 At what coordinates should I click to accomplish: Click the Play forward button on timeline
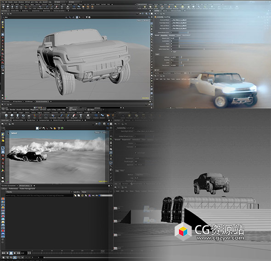click(15, 253)
